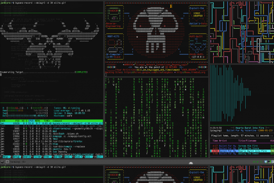
Task: Select the '/bin/bash ./pipes.sh' process row
Action: click(x=52, y=134)
